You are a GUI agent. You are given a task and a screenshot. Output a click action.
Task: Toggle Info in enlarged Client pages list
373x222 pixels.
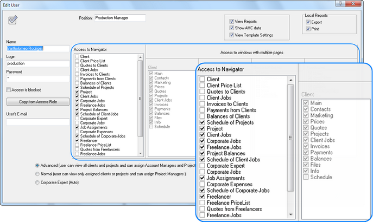tap(306, 171)
